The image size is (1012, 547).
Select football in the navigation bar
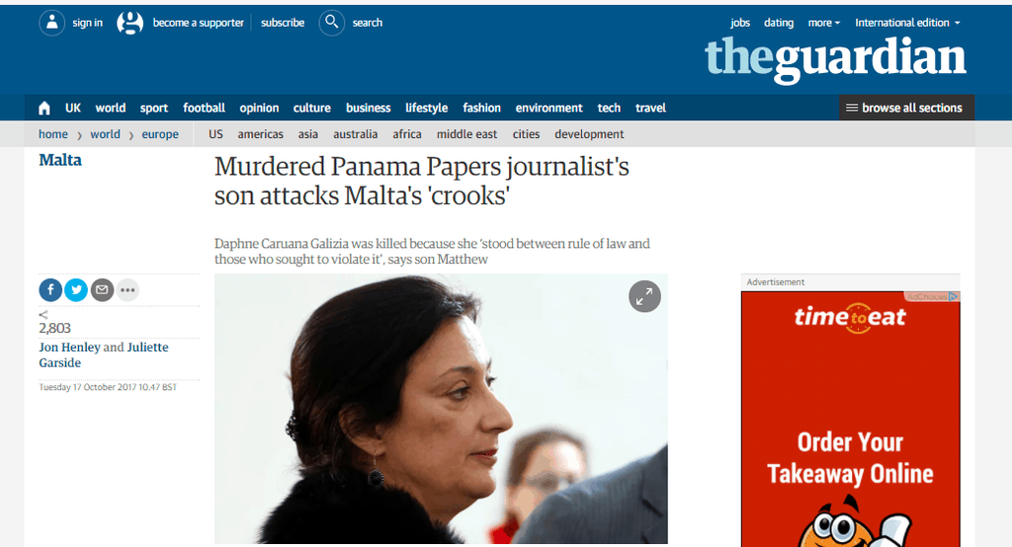[204, 108]
